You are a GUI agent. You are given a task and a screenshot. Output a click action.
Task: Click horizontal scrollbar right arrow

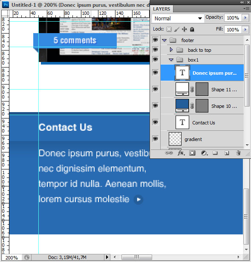coord(238,257)
